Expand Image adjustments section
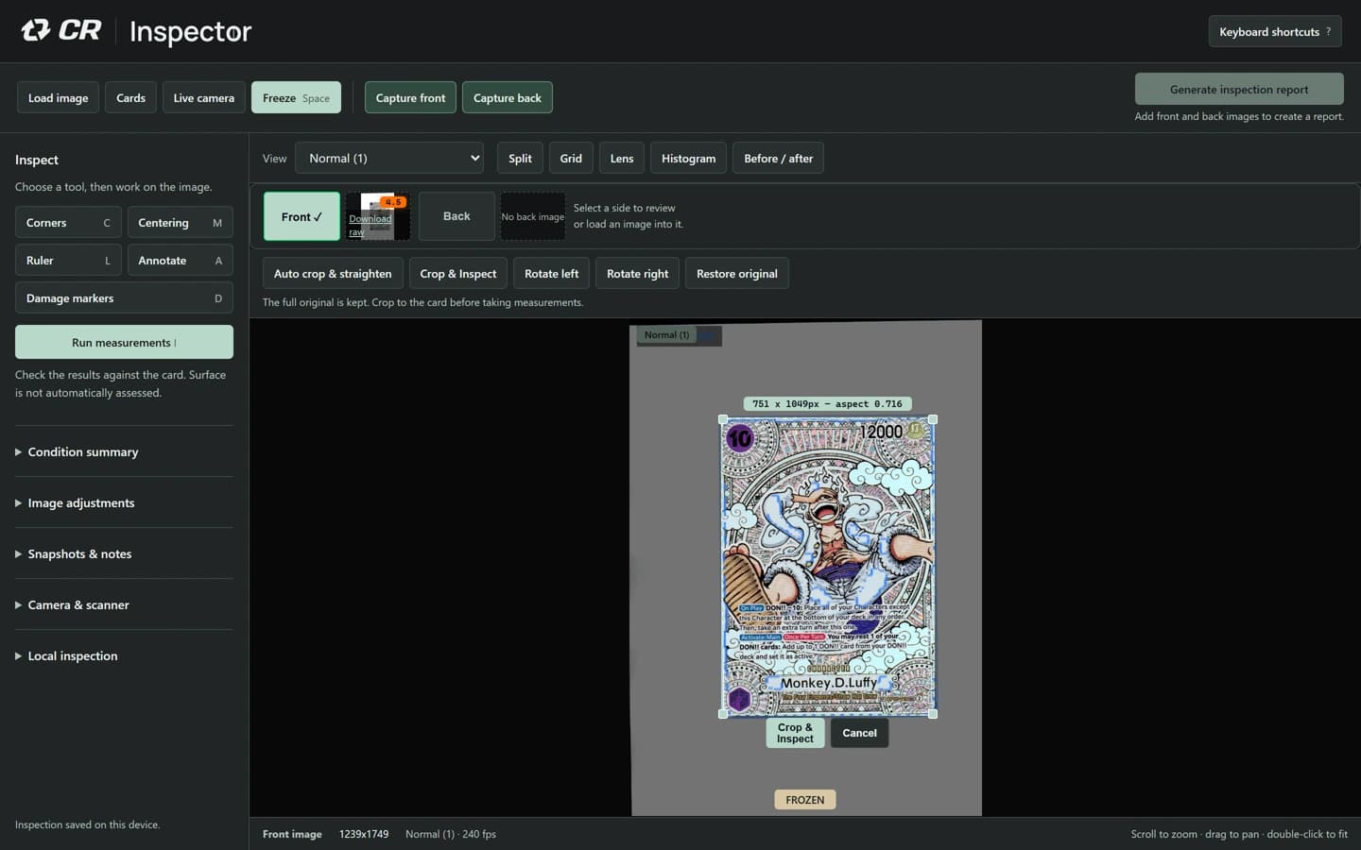This screenshot has height=850, width=1361. click(x=124, y=502)
